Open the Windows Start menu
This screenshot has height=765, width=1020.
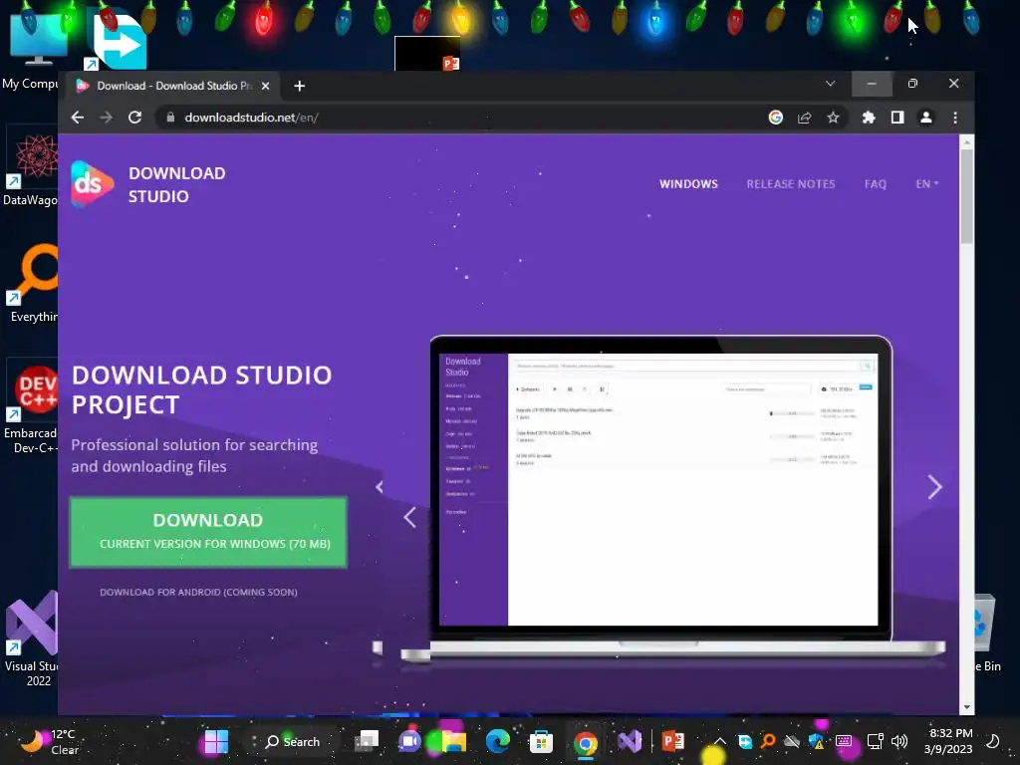click(216, 741)
